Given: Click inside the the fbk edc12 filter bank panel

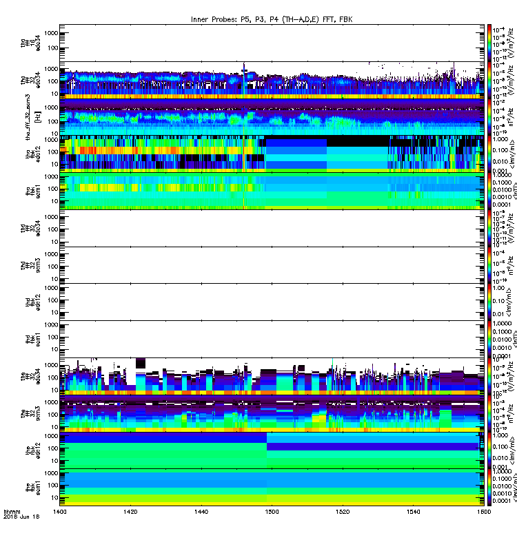Looking at the screenshot, I should pyautogui.click(x=272, y=451).
